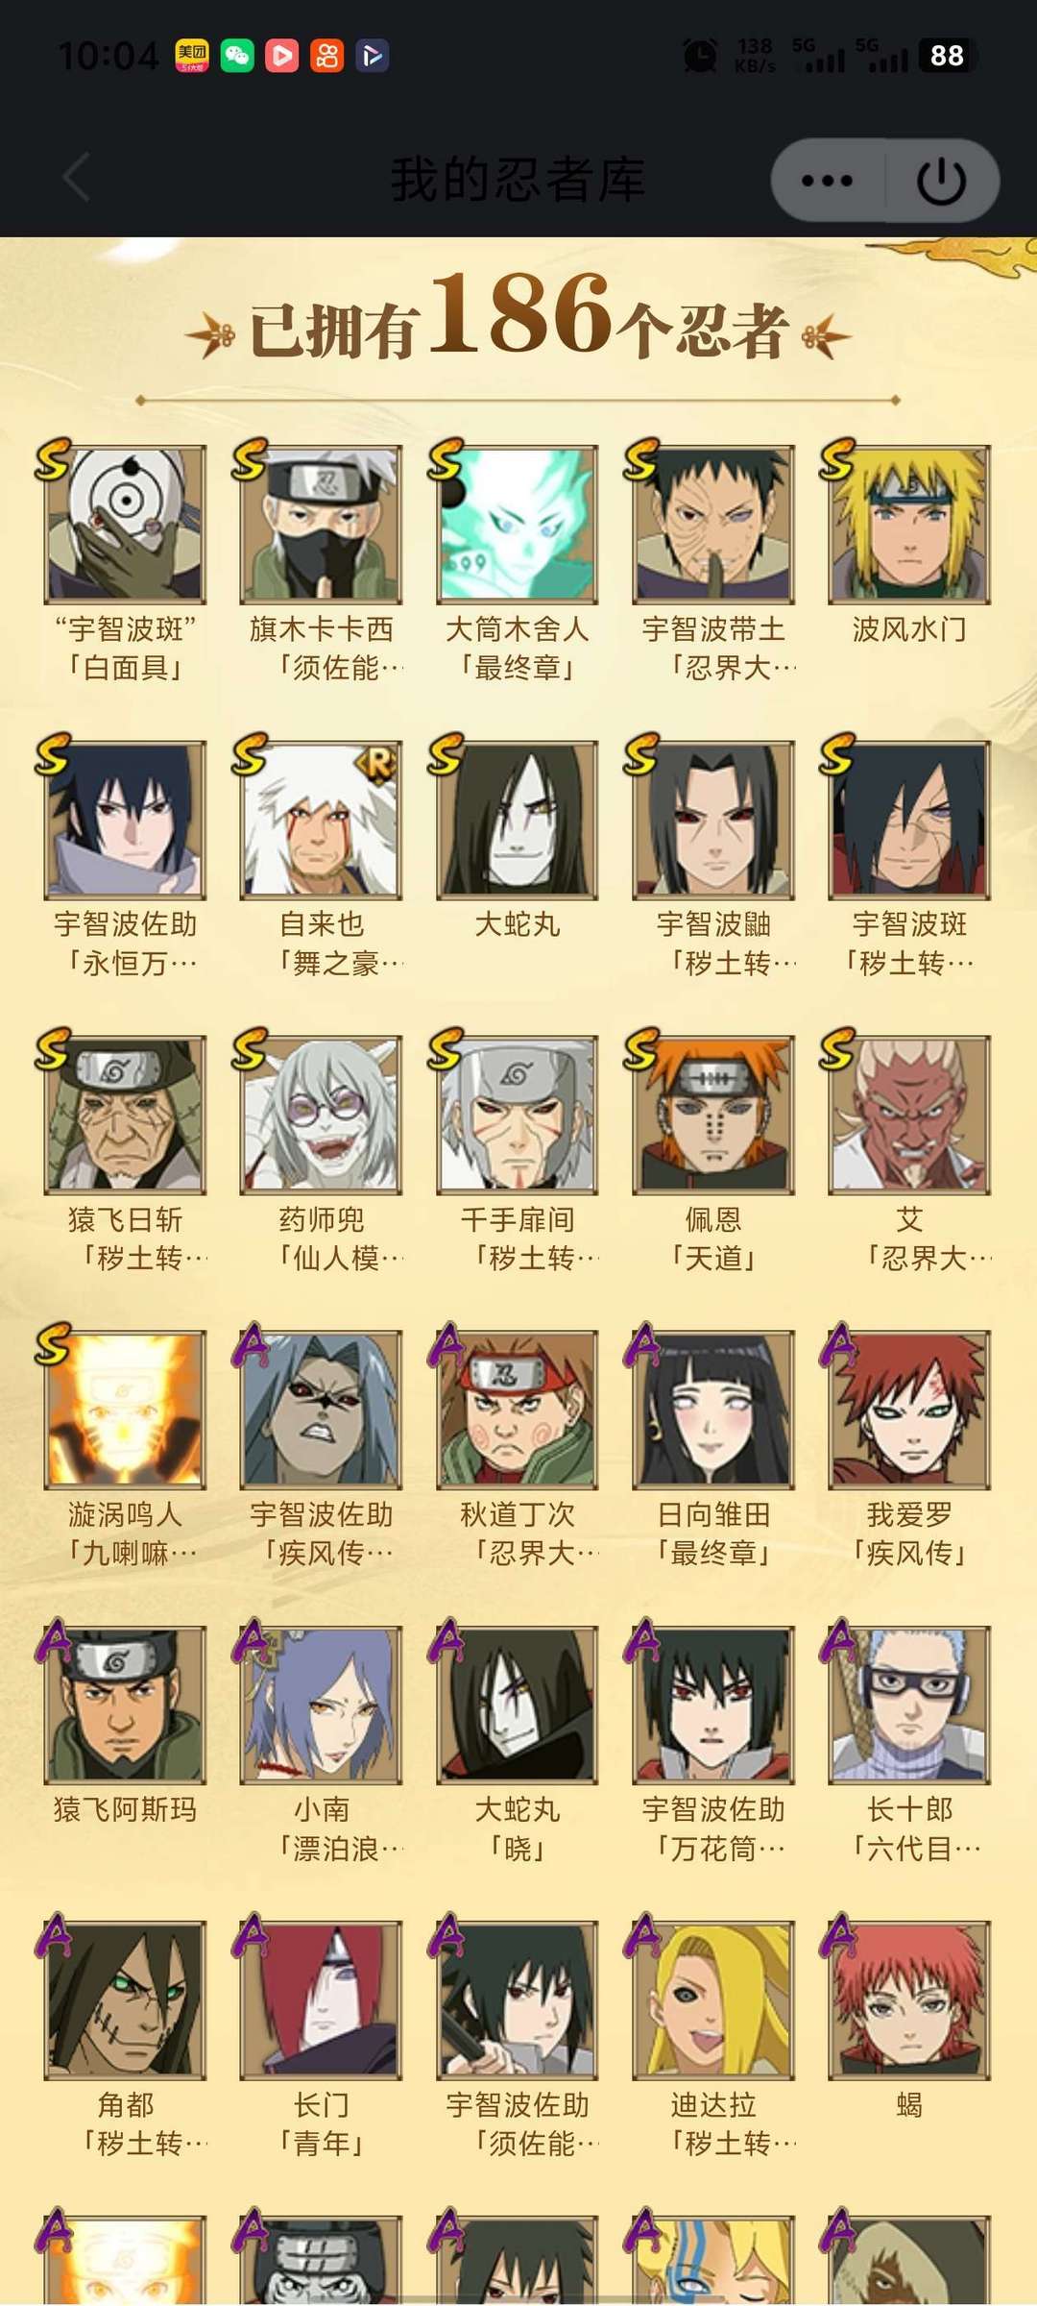Tap the battery indicator showing 88

pos(947,56)
